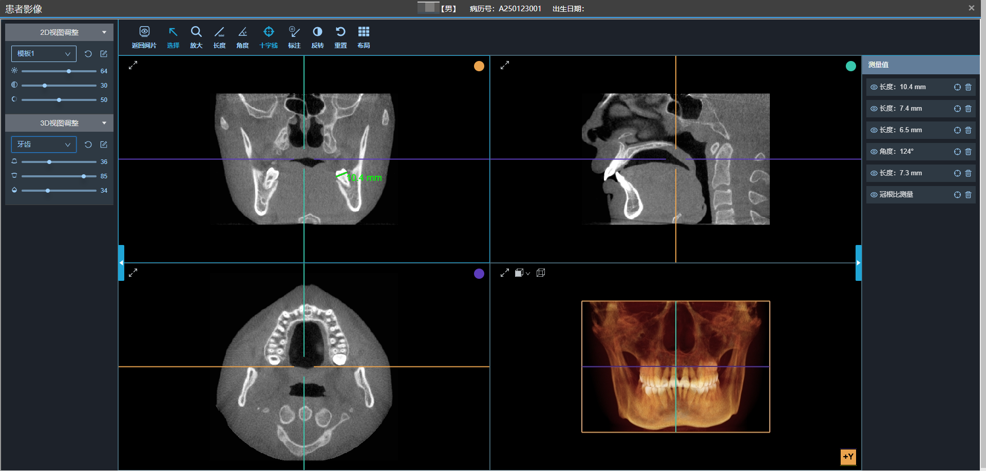Screen dimensions: 986x471
Task: Open the 牙齿 preset dropdown
Action: pos(44,145)
